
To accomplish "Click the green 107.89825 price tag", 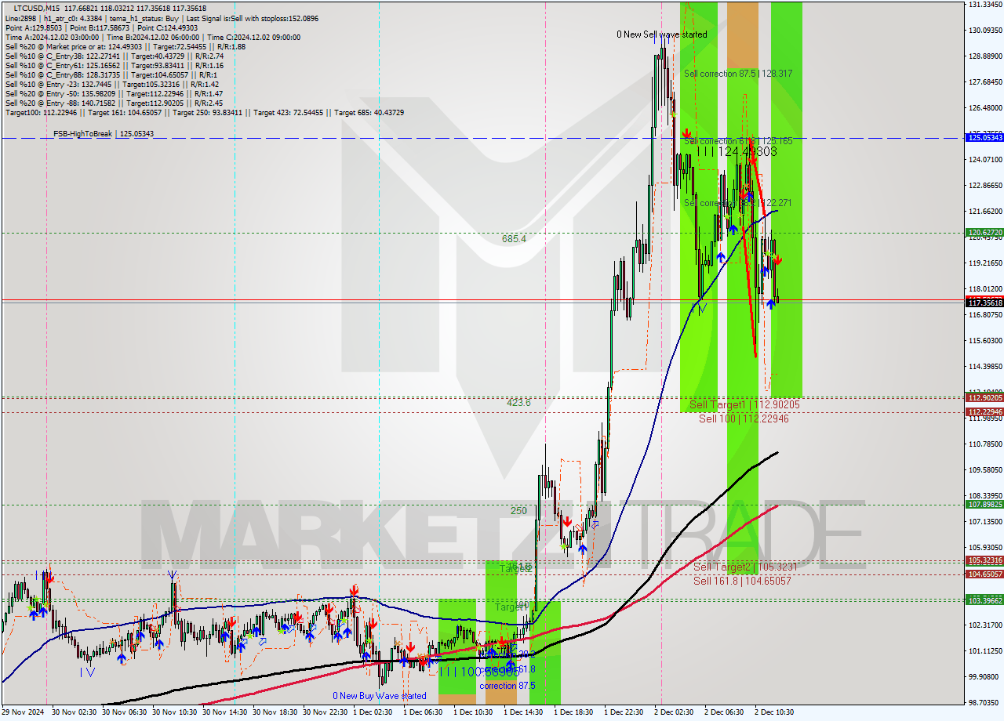I will pos(984,504).
